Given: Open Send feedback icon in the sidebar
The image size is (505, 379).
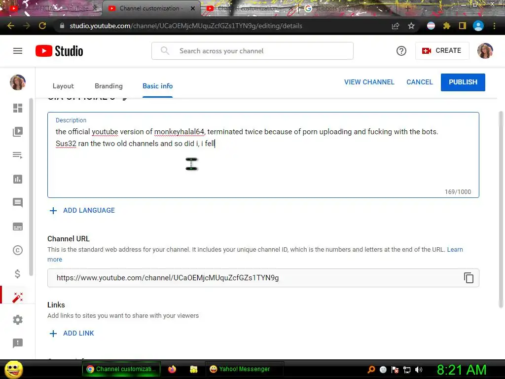Looking at the screenshot, I should 18,343.
